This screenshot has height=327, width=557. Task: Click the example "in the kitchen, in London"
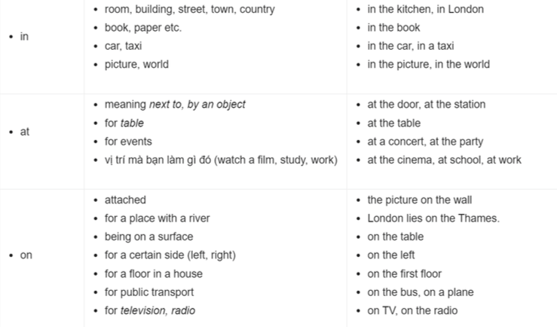point(425,10)
